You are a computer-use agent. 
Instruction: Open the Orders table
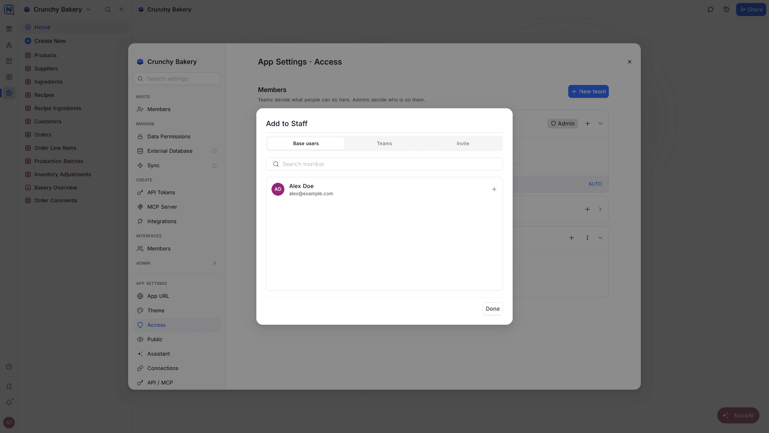coord(74,135)
